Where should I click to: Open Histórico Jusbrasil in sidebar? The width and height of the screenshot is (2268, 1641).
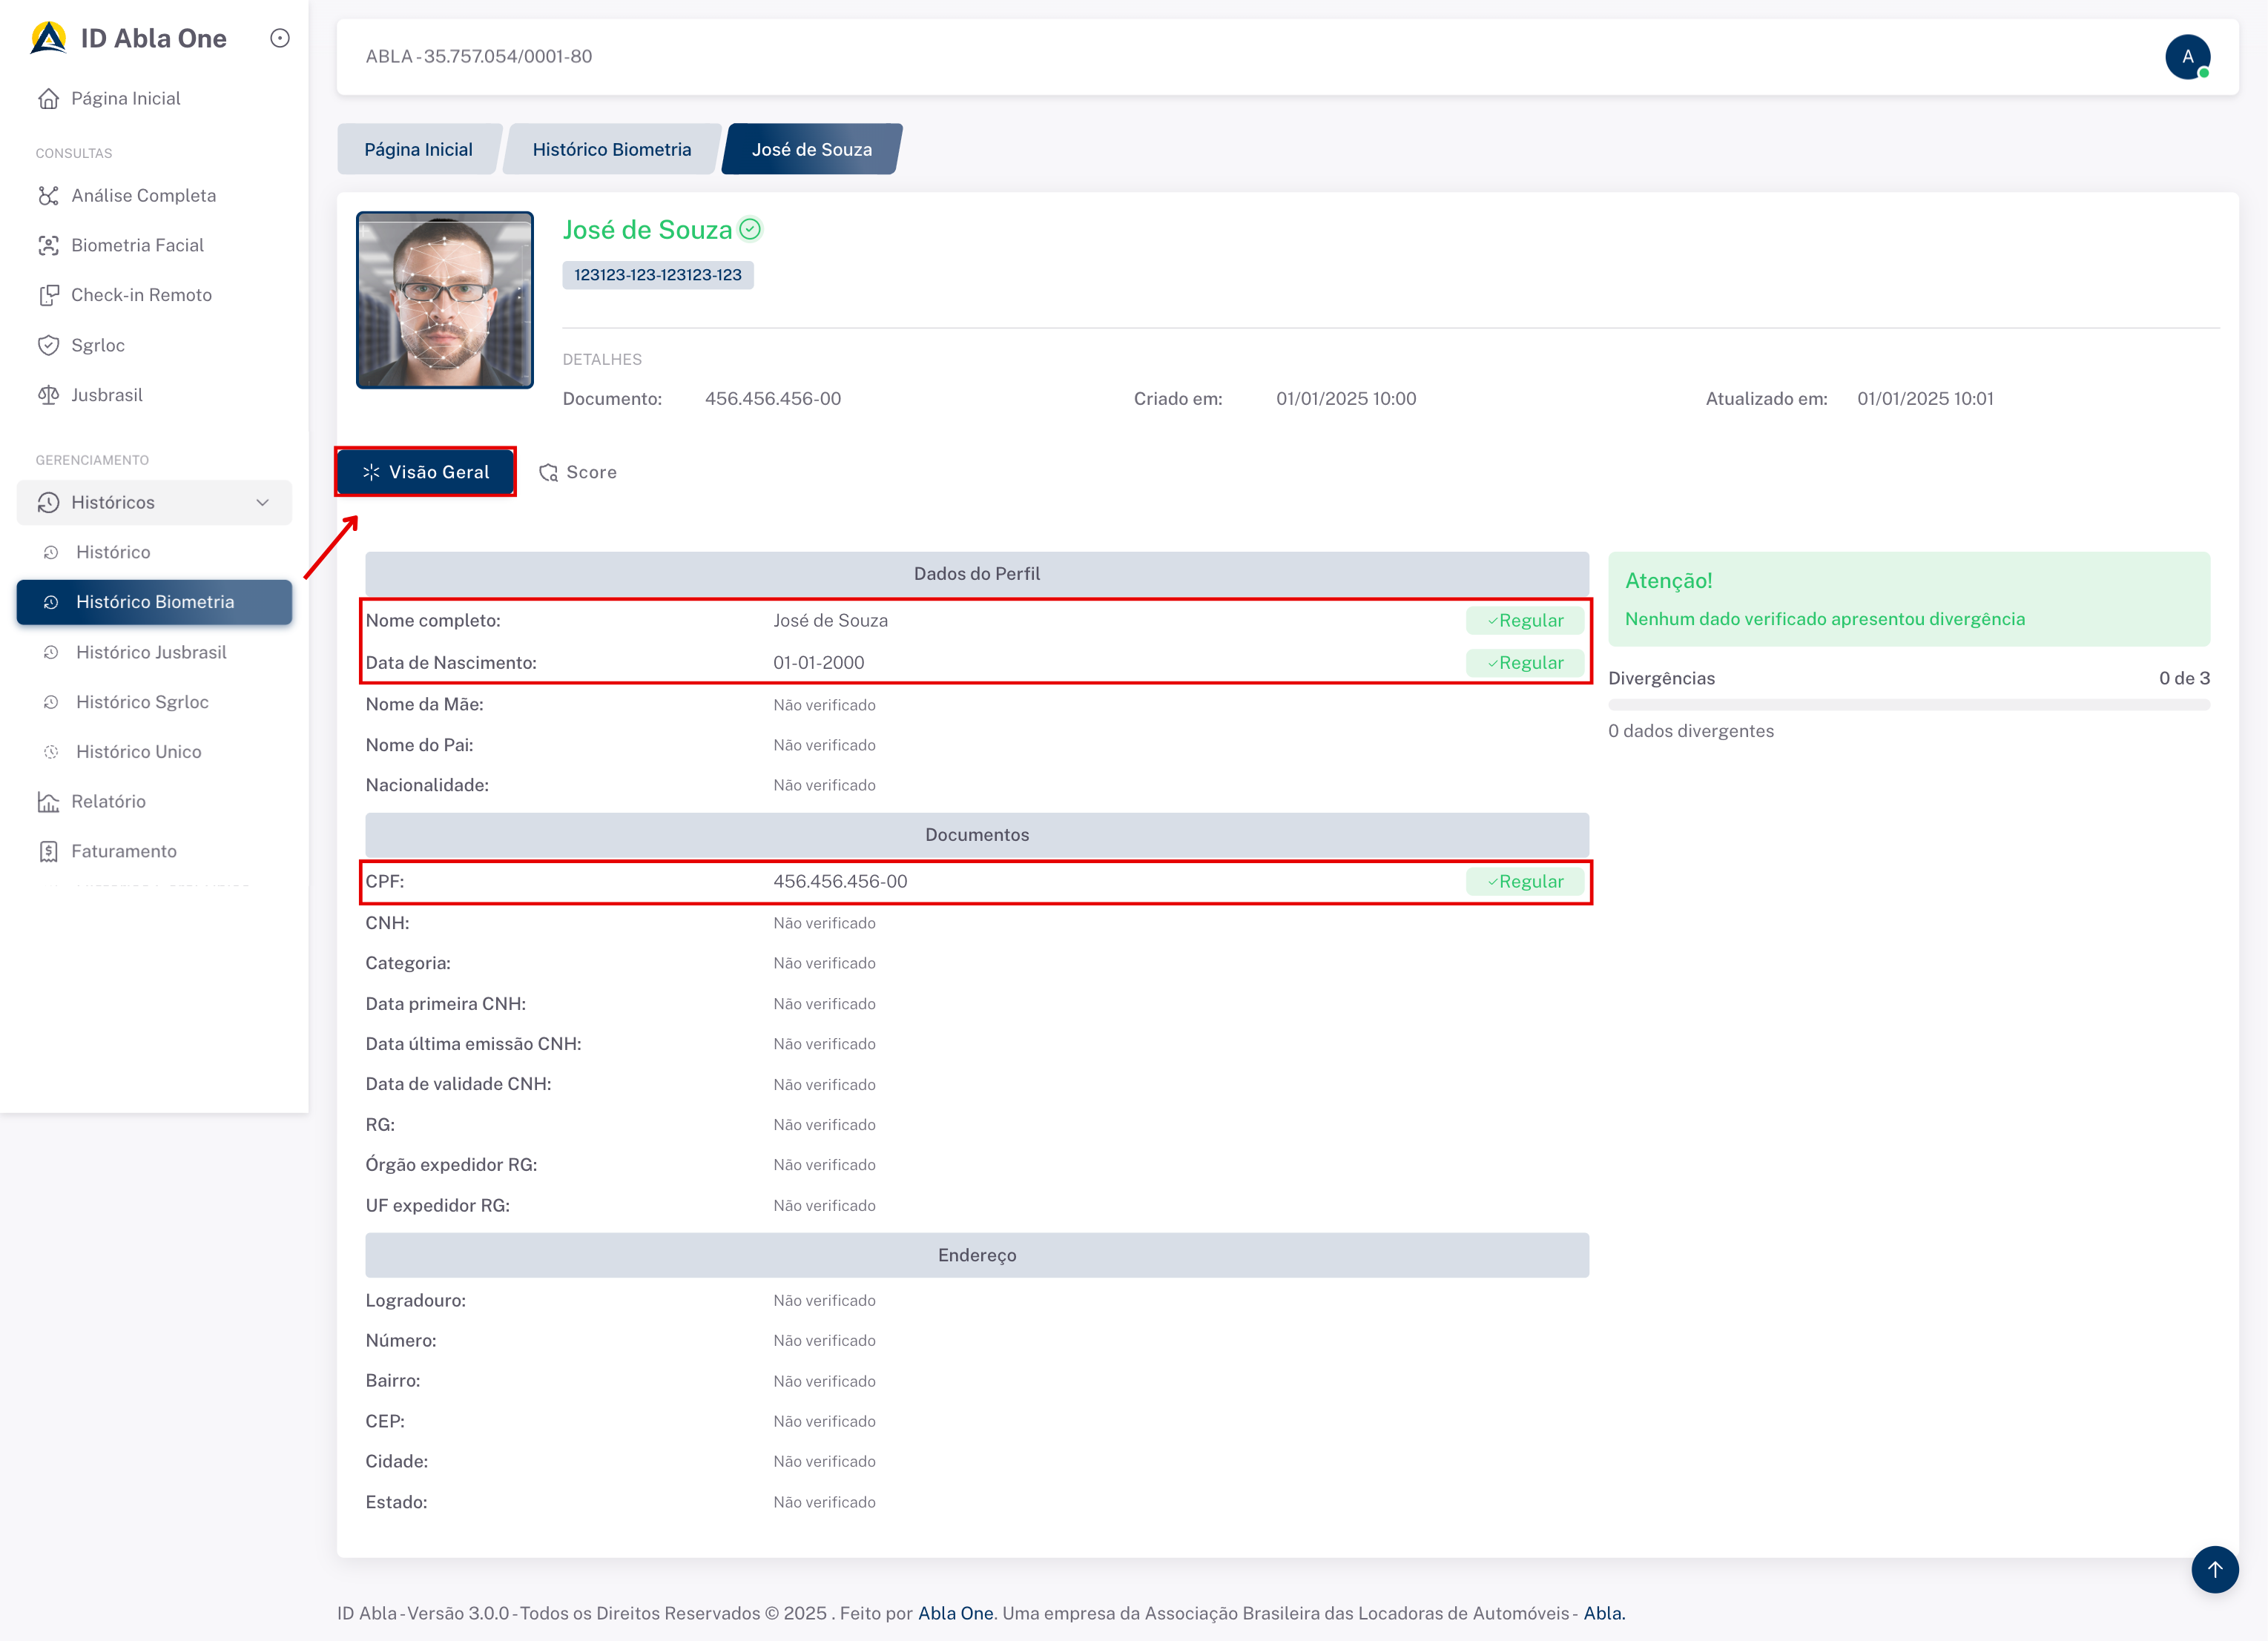point(151,653)
